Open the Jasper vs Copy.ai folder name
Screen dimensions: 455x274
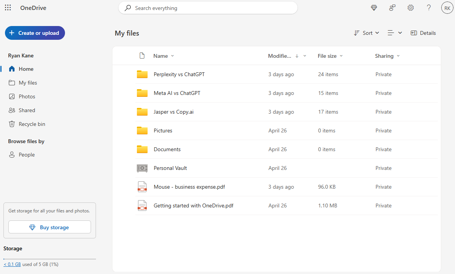(174, 112)
